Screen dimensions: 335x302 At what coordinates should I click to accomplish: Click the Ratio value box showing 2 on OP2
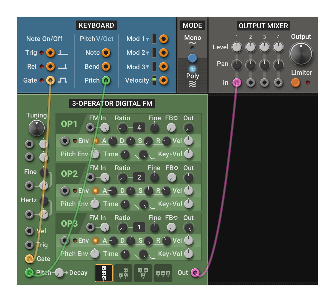[x=139, y=177]
